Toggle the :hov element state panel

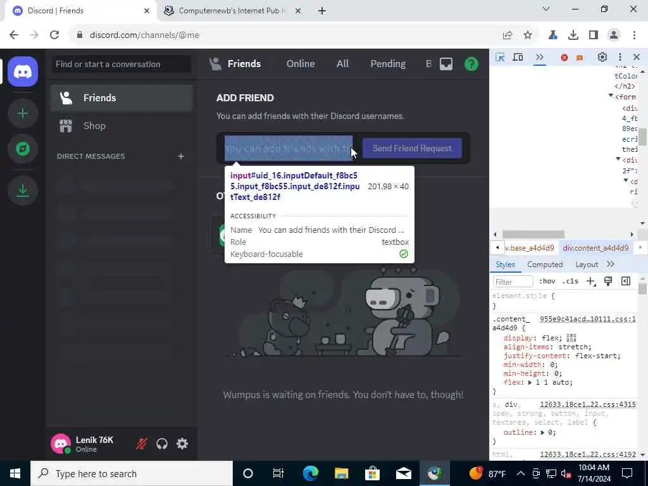[x=547, y=282]
